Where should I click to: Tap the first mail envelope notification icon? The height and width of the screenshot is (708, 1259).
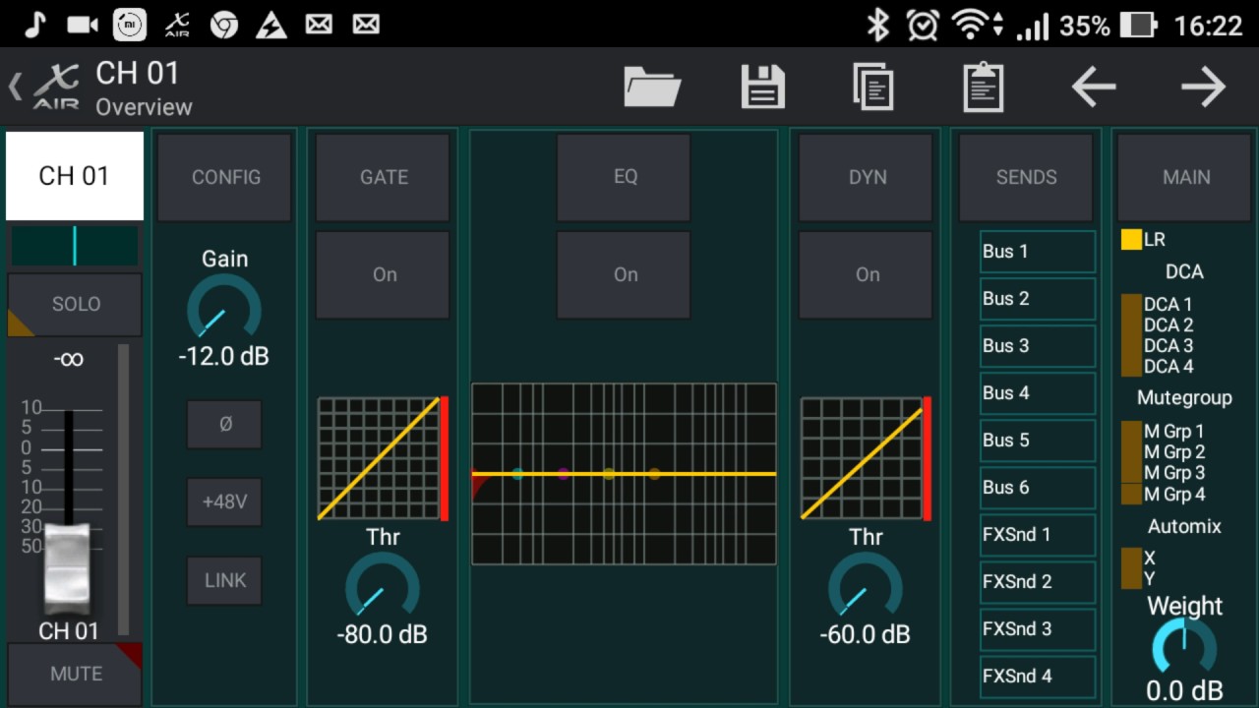click(319, 25)
